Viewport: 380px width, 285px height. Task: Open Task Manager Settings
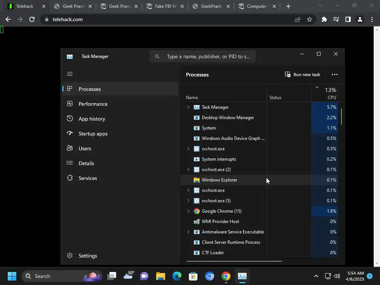[121, 256]
